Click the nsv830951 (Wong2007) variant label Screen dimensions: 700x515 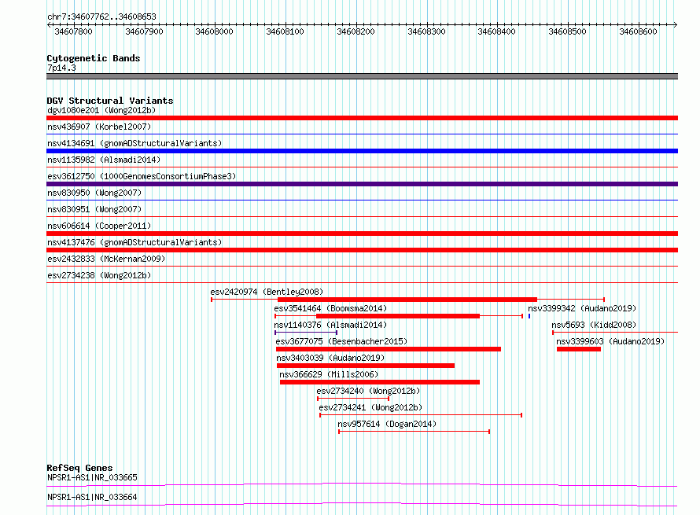click(x=94, y=209)
